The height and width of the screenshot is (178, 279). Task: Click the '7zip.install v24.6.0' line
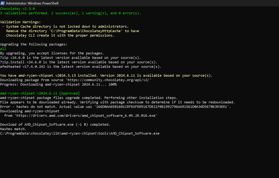click(79, 62)
